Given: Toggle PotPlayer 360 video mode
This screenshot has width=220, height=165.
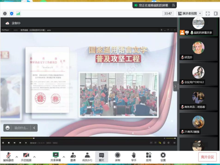Looking at the screenshot, I should 151,143.
